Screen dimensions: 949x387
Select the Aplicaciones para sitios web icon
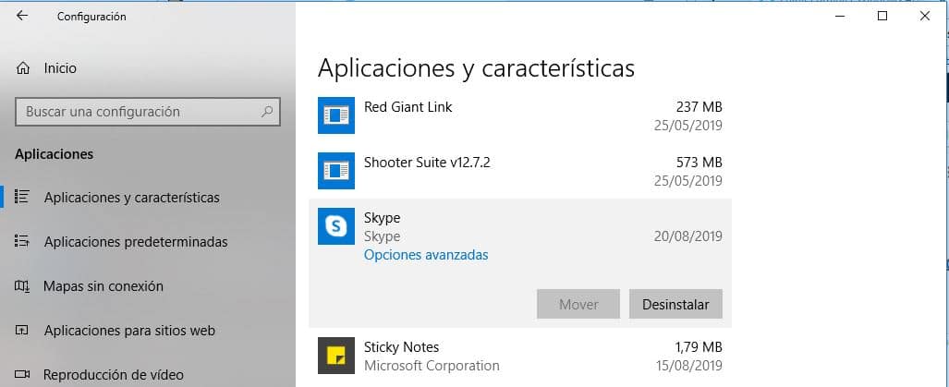tap(22, 330)
